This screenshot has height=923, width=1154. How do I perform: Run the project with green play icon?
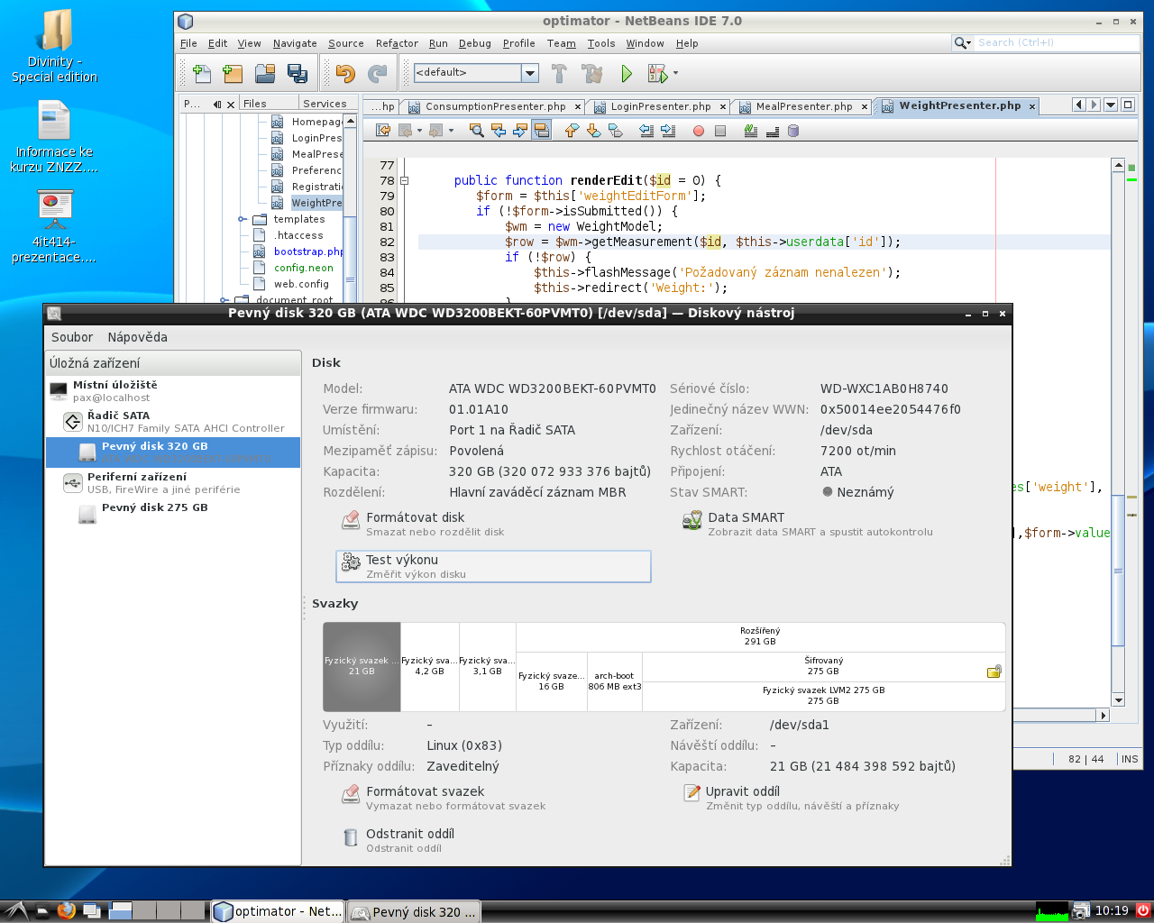tap(627, 74)
